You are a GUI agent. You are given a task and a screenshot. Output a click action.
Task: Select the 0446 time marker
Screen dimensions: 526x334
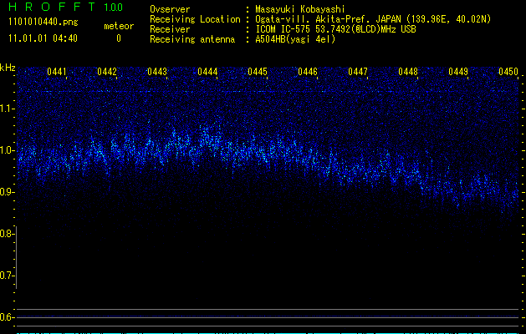coord(308,72)
